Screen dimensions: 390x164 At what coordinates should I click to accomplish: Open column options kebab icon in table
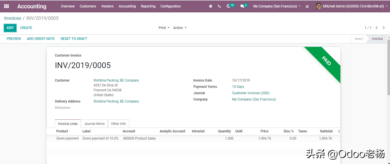click(x=339, y=132)
